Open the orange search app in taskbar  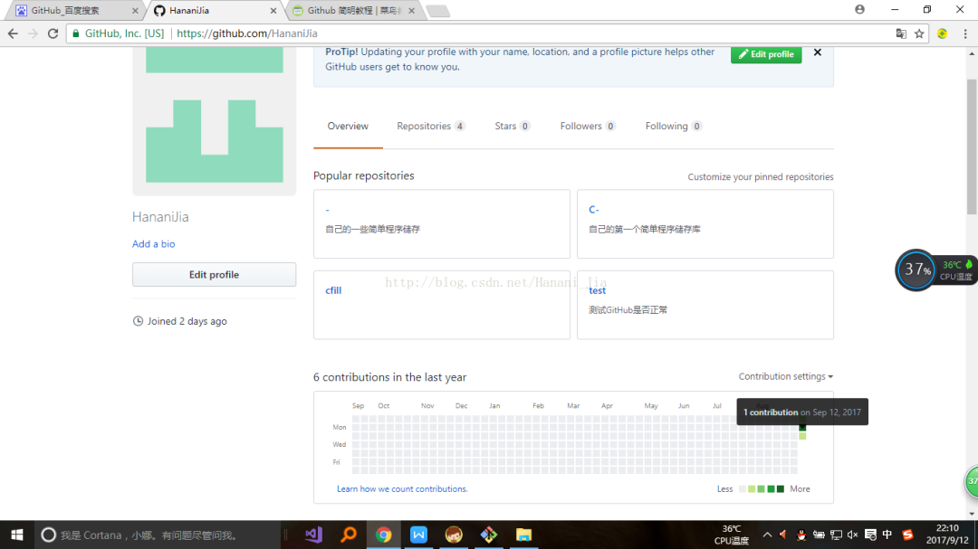[348, 535]
